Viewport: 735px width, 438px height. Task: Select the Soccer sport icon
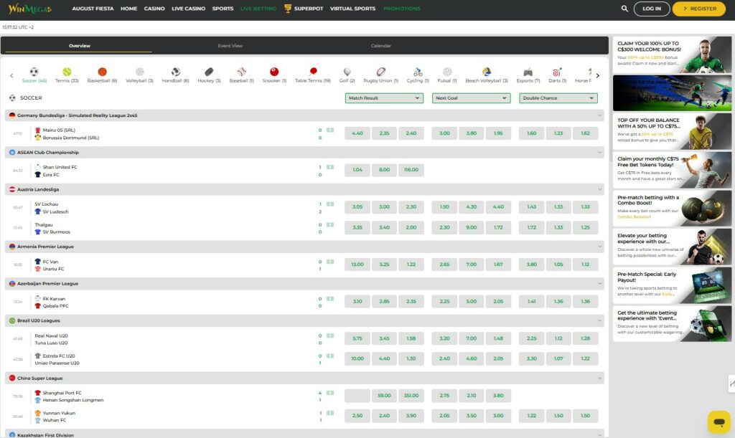[34, 72]
